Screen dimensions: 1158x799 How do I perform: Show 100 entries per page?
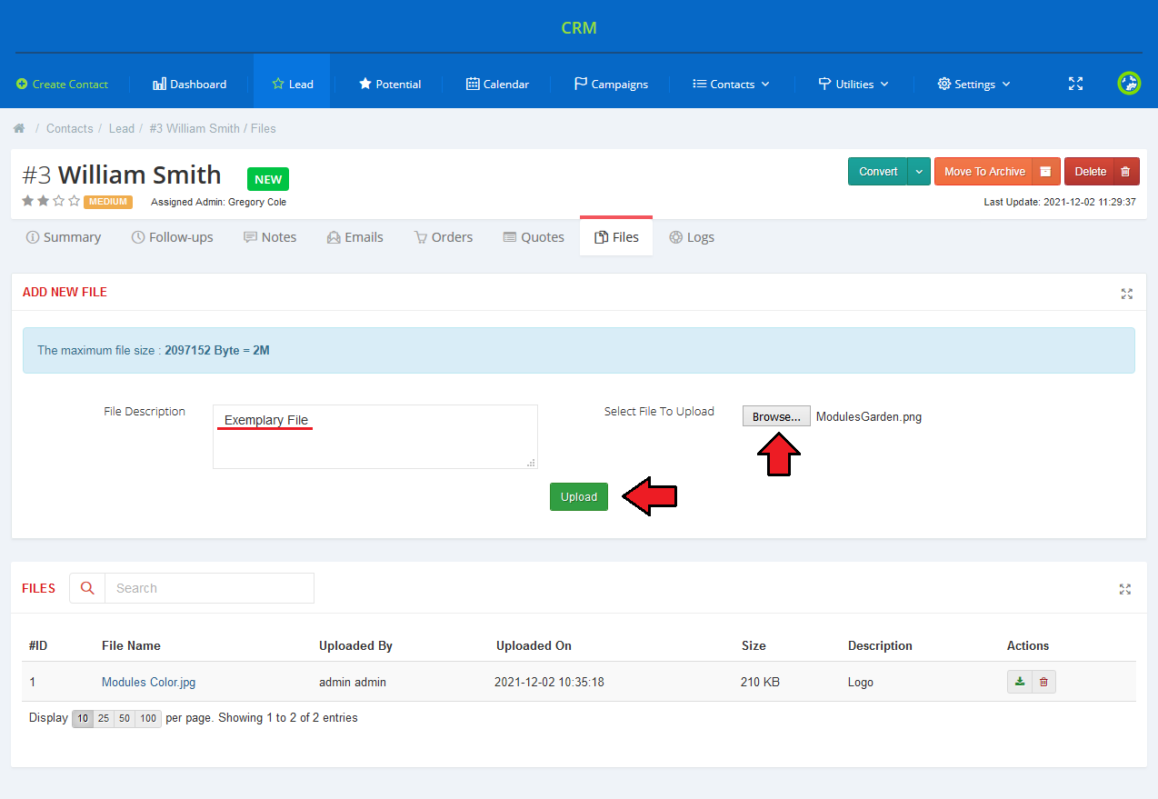(148, 718)
